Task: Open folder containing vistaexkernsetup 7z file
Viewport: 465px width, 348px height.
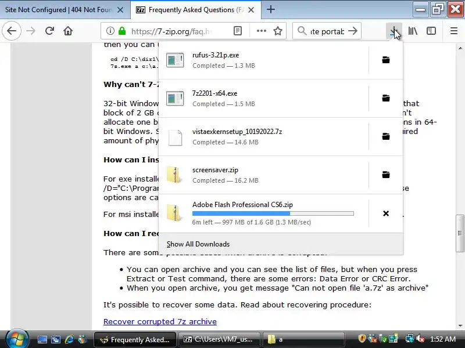Action: point(386,136)
